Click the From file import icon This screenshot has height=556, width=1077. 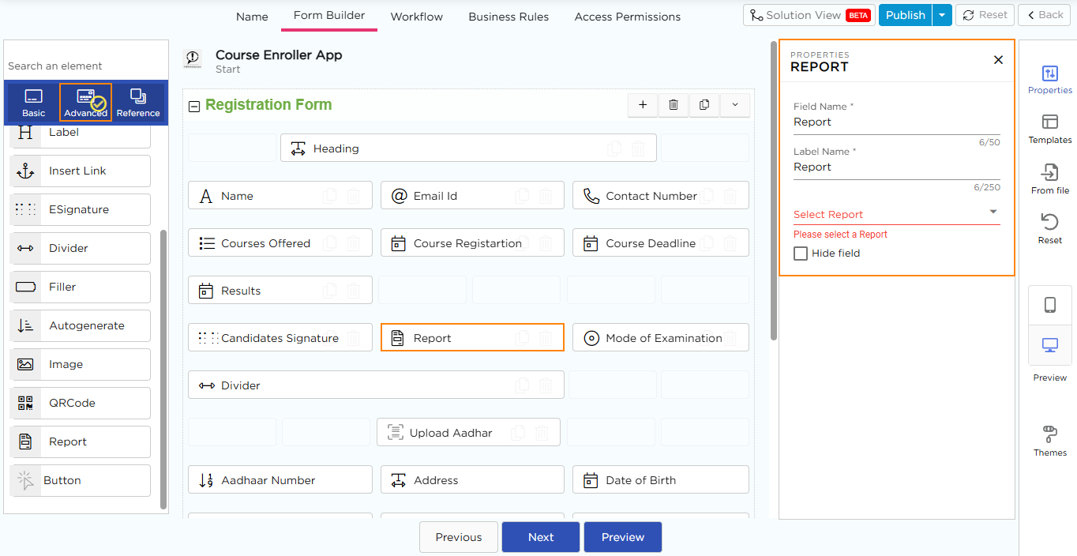pos(1049,172)
